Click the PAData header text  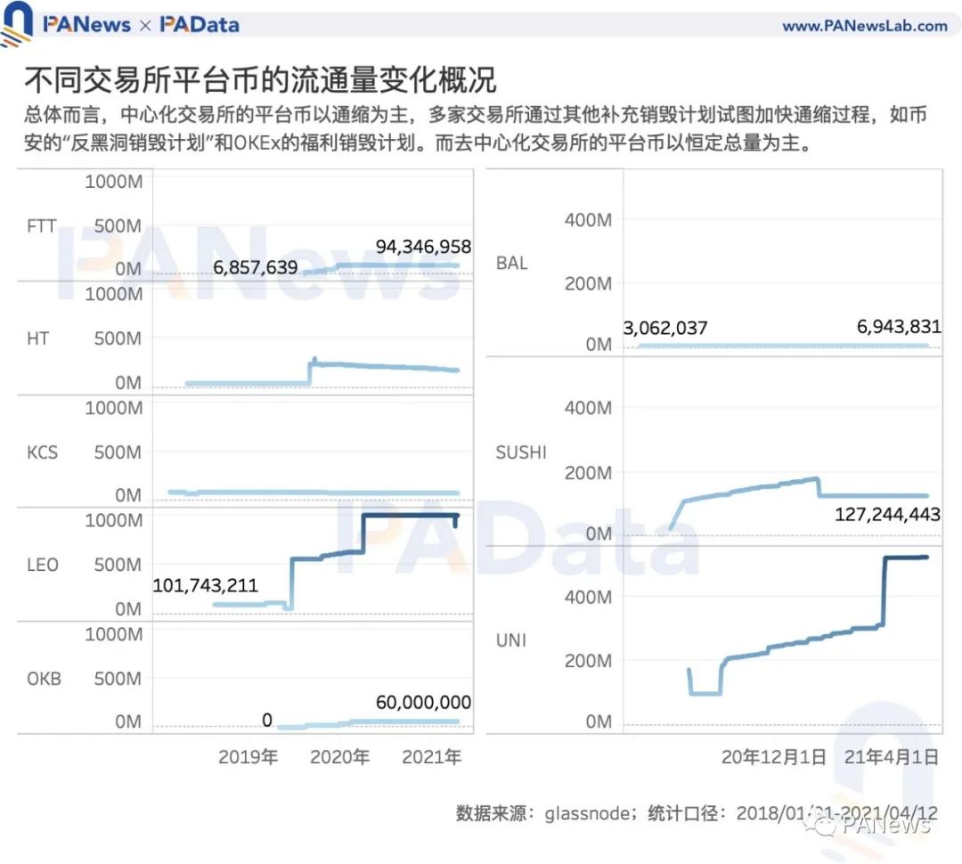click(200, 25)
